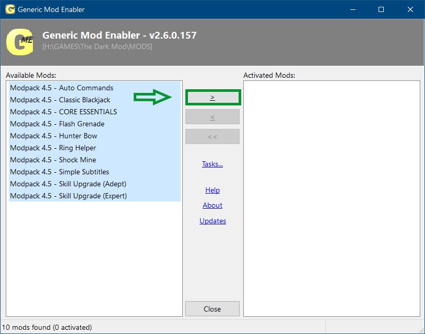Click the disabled < deactivate button
This screenshot has height=334, width=425.
coord(212,117)
